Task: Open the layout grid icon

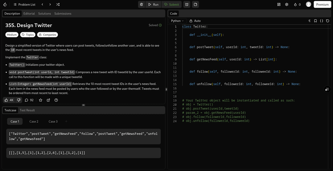Action: coord(279,4)
